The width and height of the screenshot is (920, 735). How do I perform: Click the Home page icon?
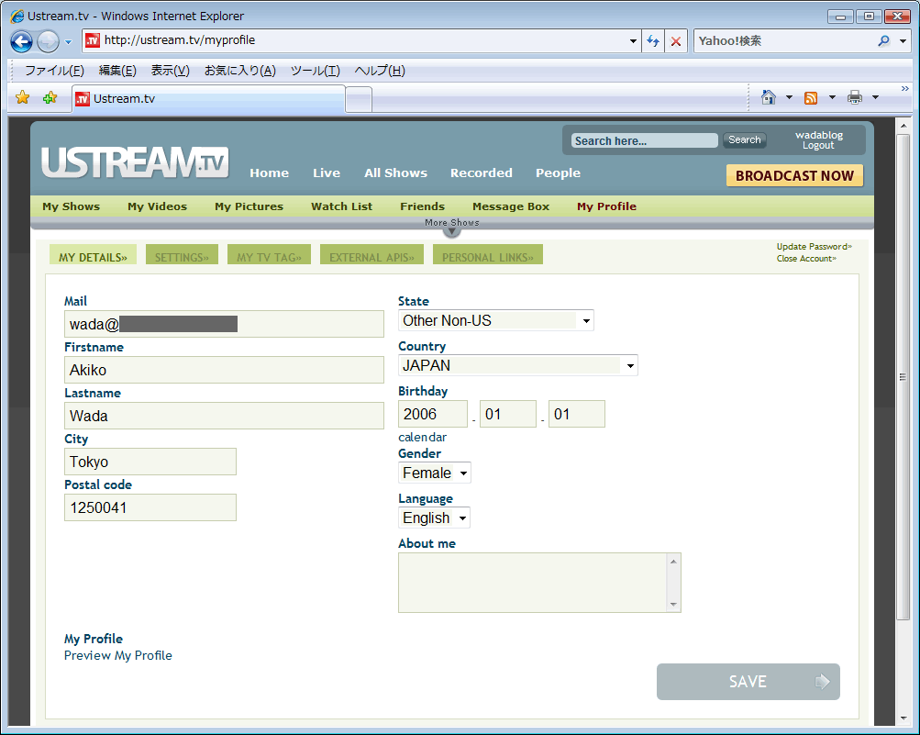769,98
